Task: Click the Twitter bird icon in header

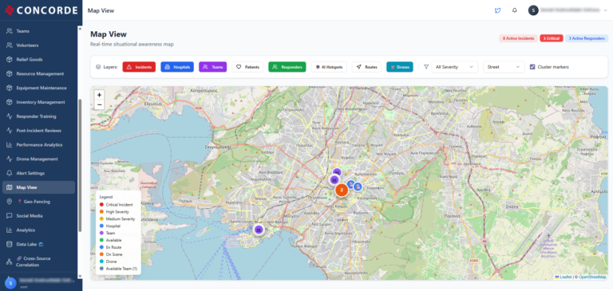Action: (x=497, y=10)
